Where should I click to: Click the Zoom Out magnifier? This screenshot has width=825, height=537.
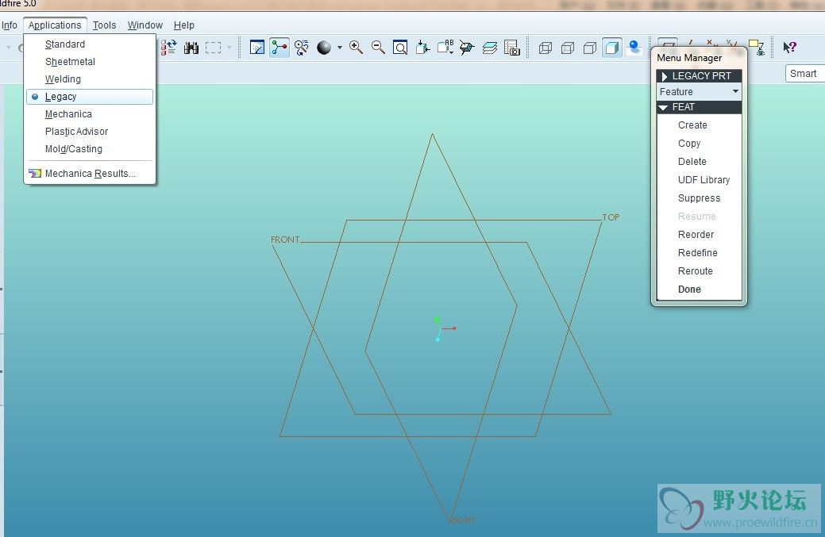378,48
